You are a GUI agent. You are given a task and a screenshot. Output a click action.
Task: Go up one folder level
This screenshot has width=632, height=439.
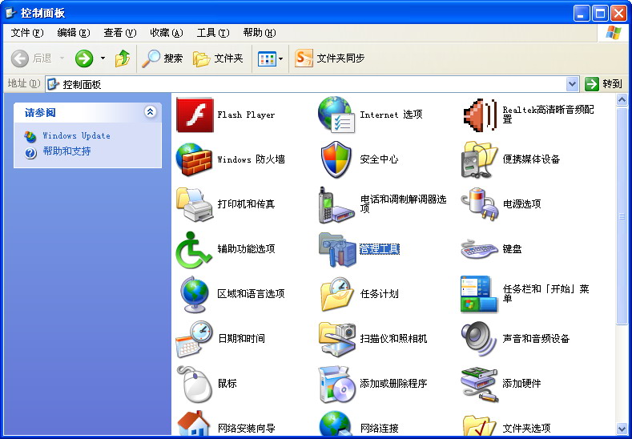[x=123, y=58]
